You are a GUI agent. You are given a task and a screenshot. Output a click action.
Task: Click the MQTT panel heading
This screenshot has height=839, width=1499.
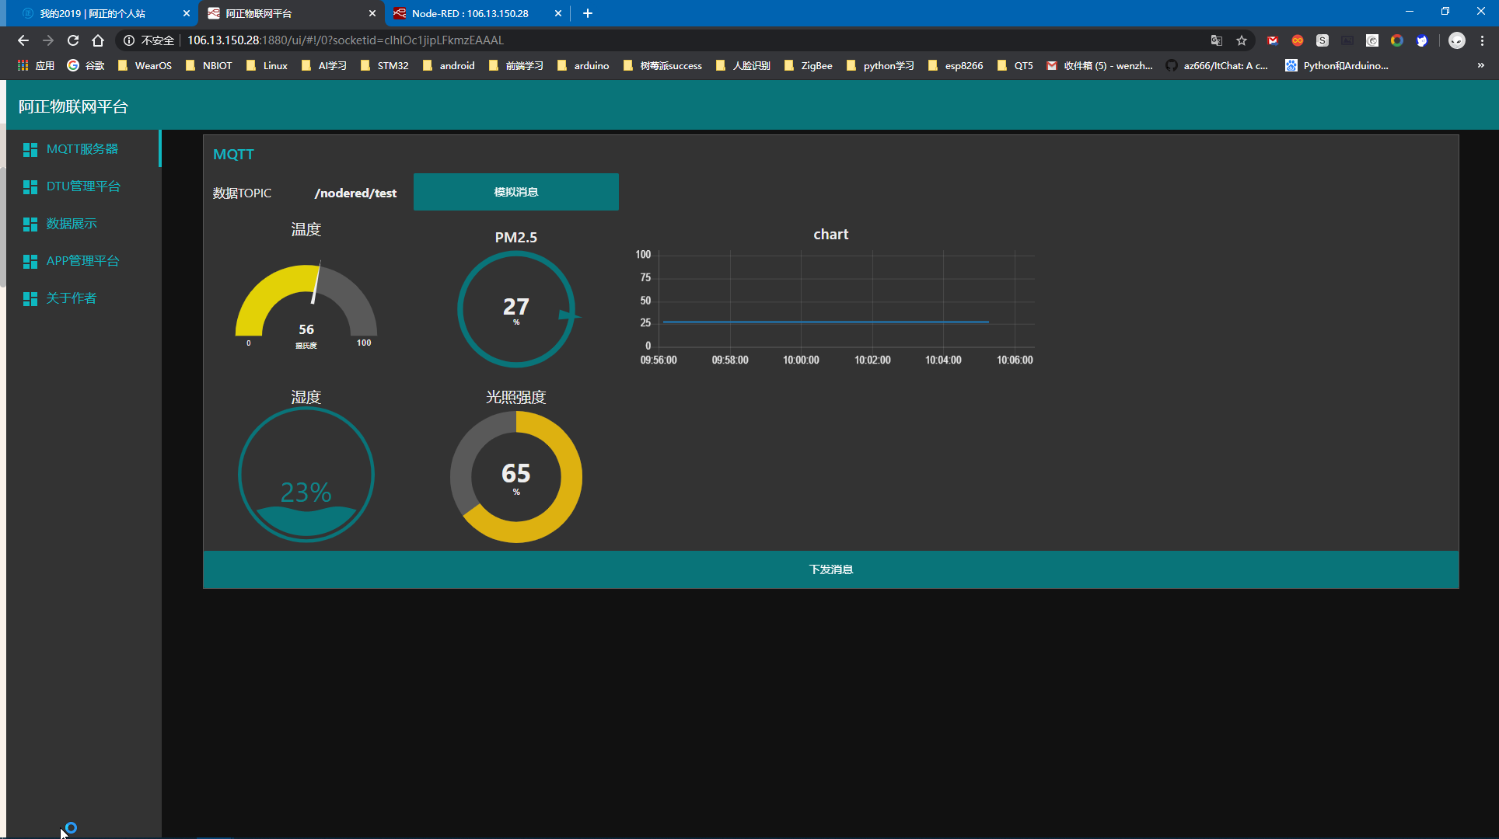[233, 154]
